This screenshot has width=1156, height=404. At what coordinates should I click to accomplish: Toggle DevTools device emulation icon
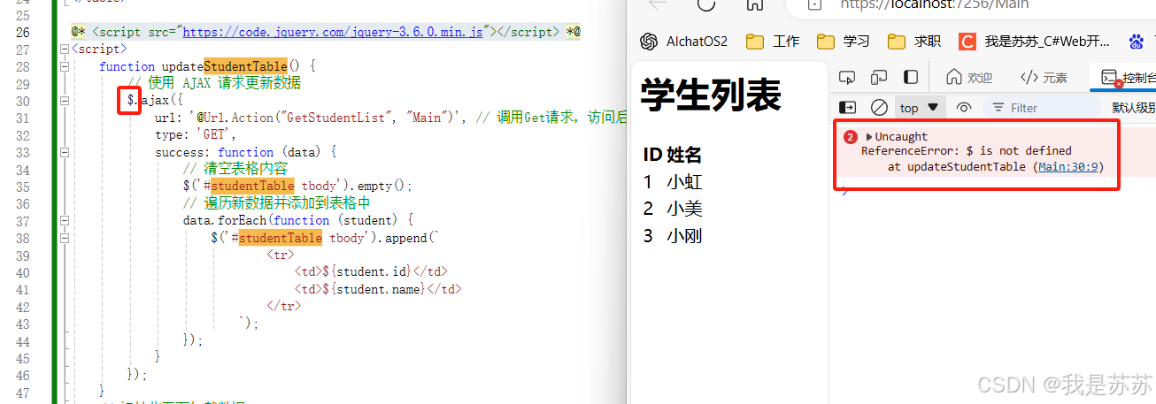[x=879, y=77]
